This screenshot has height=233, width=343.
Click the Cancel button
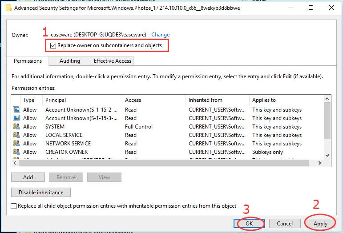point(285,223)
